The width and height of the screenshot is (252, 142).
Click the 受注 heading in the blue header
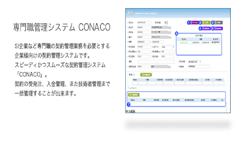[x=130, y=13]
